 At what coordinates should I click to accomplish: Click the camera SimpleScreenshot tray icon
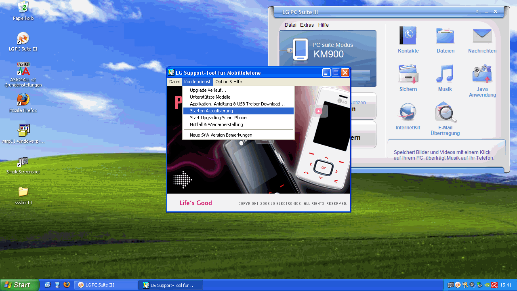(451, 285)
